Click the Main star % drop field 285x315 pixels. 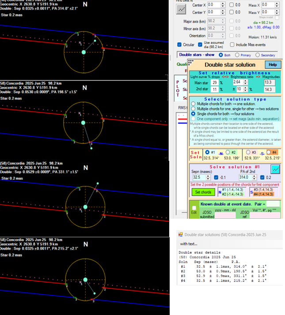[x=215, y=83]
